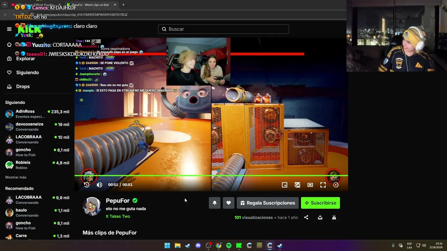The image size is (447, 251).
Task: Toggle picture-in-picture mode
Action: click(285, 185)
